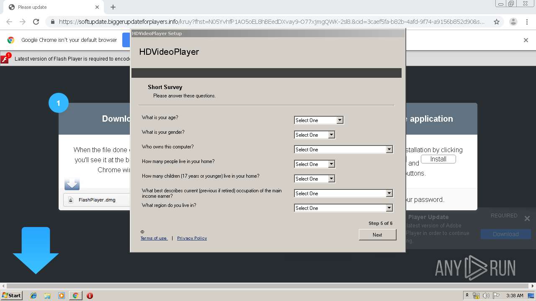This screenshot has height=301, width=536.
Task: Show hidden tray icons
Action: click(467, 296)
